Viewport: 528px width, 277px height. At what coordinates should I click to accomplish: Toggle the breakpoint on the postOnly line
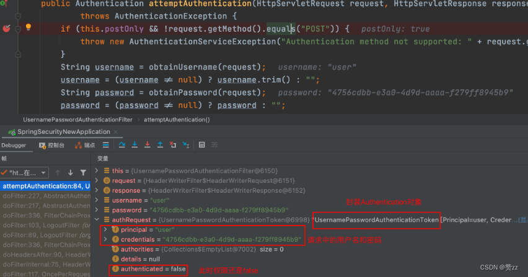[6, 29]
